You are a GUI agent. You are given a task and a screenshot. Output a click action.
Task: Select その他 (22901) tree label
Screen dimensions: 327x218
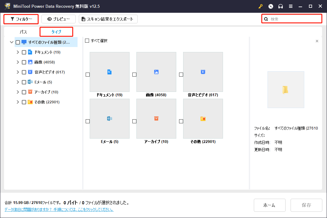pos(47,102)
